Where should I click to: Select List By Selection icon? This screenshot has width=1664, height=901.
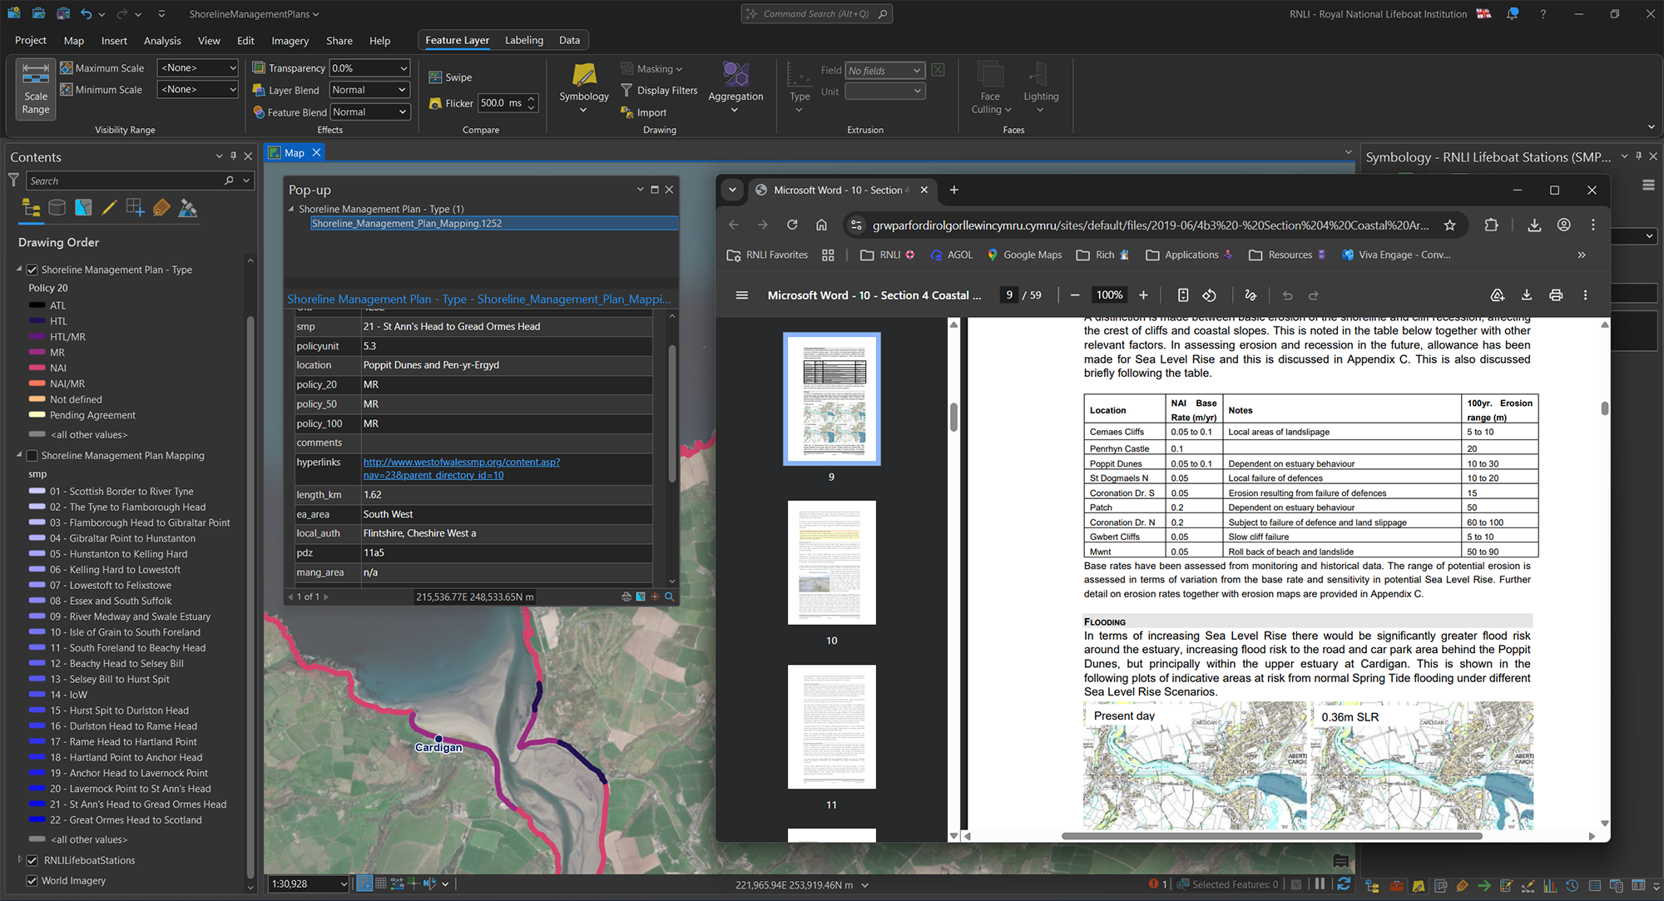(83, 208)
